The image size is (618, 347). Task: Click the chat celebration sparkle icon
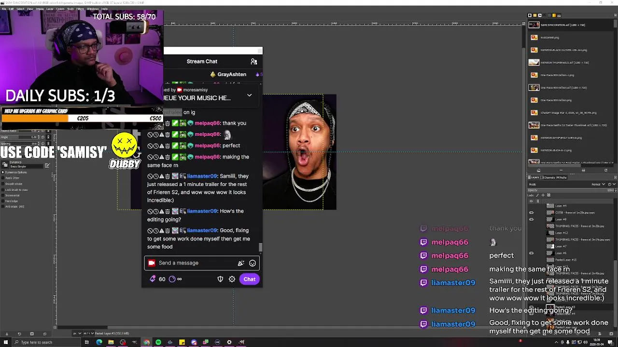click(241, 263)
